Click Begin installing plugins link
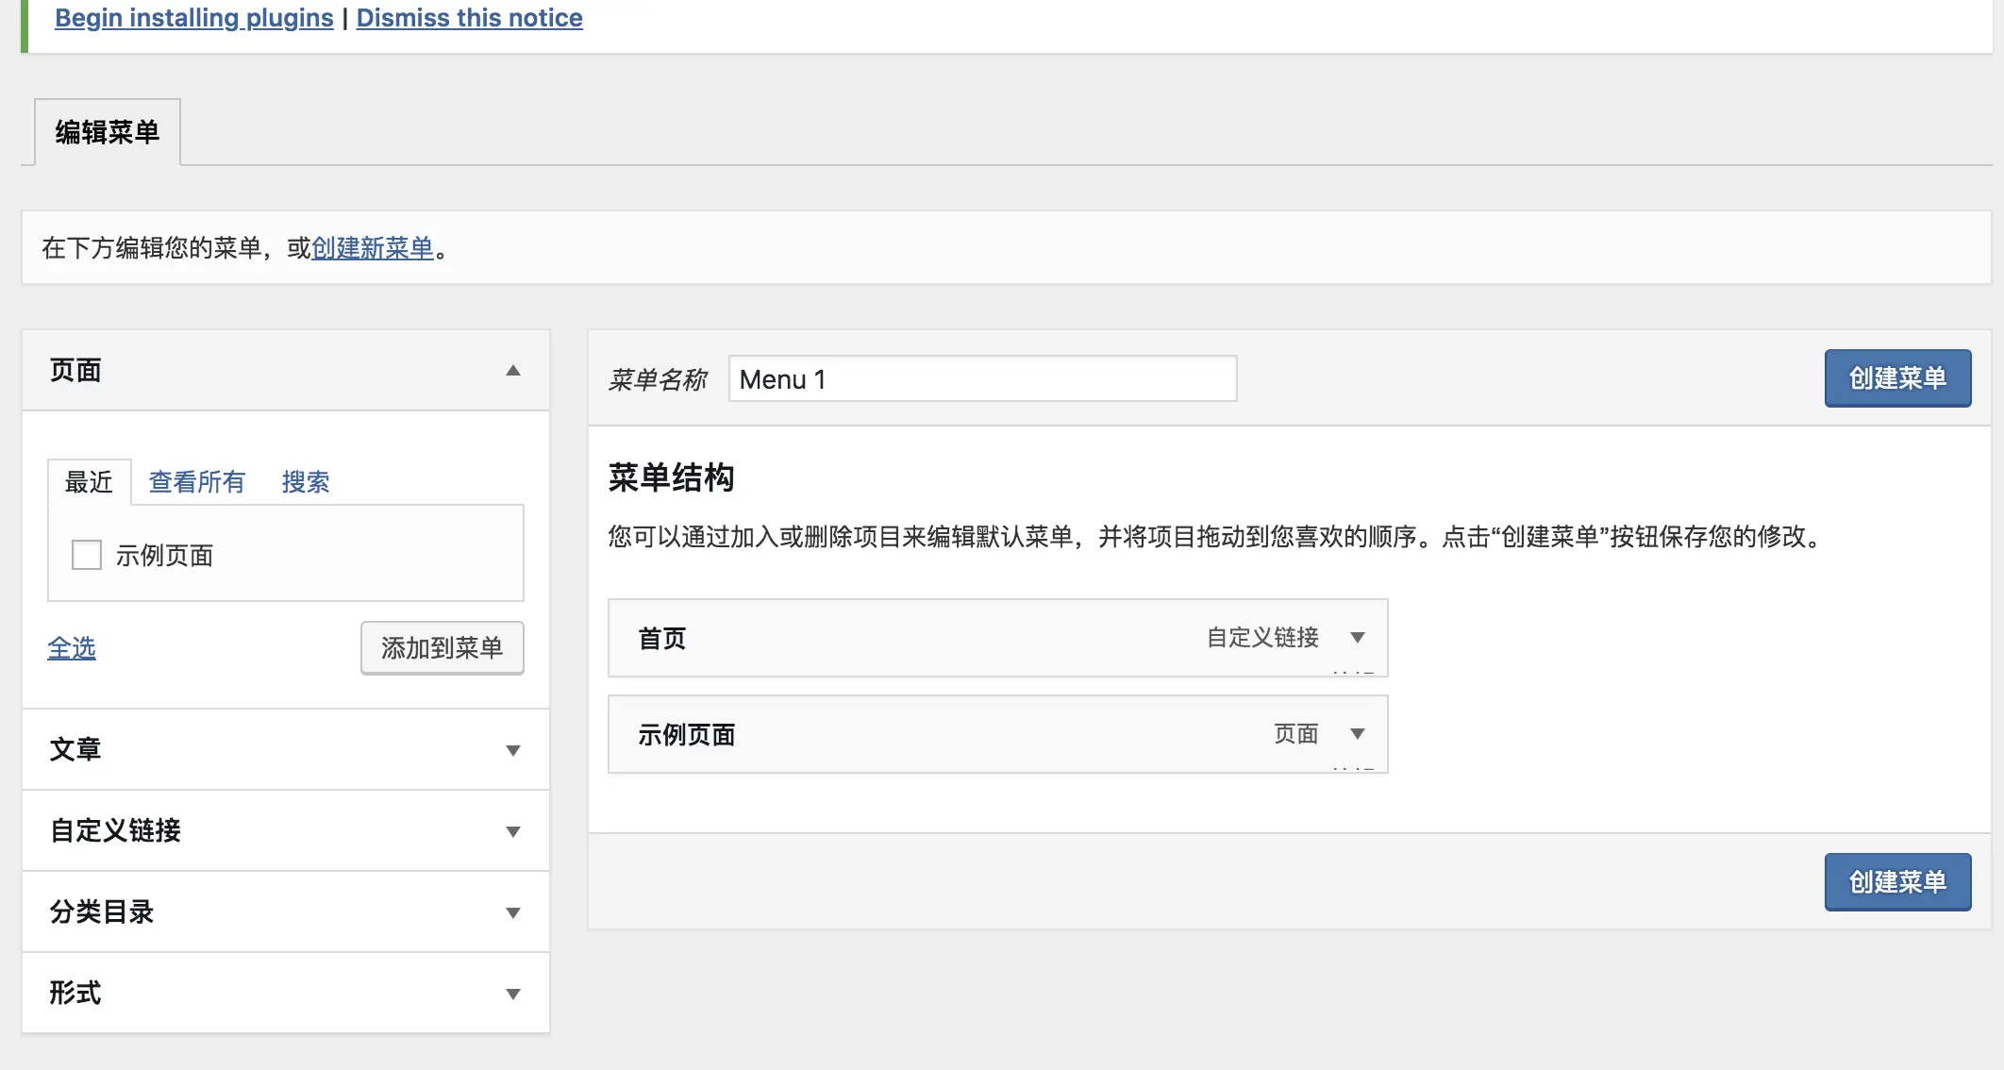This screenshot has width=2004, height=1070. point(194,18)
